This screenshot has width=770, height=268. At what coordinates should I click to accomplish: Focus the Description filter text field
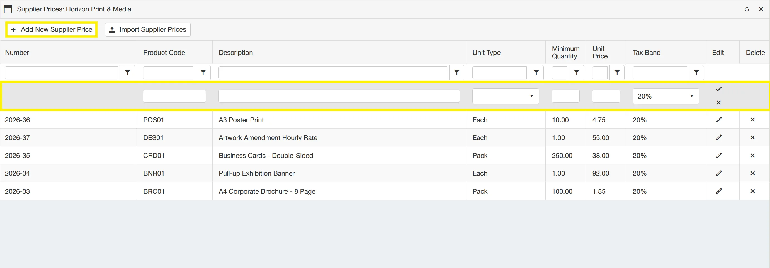tap(333, 73)
